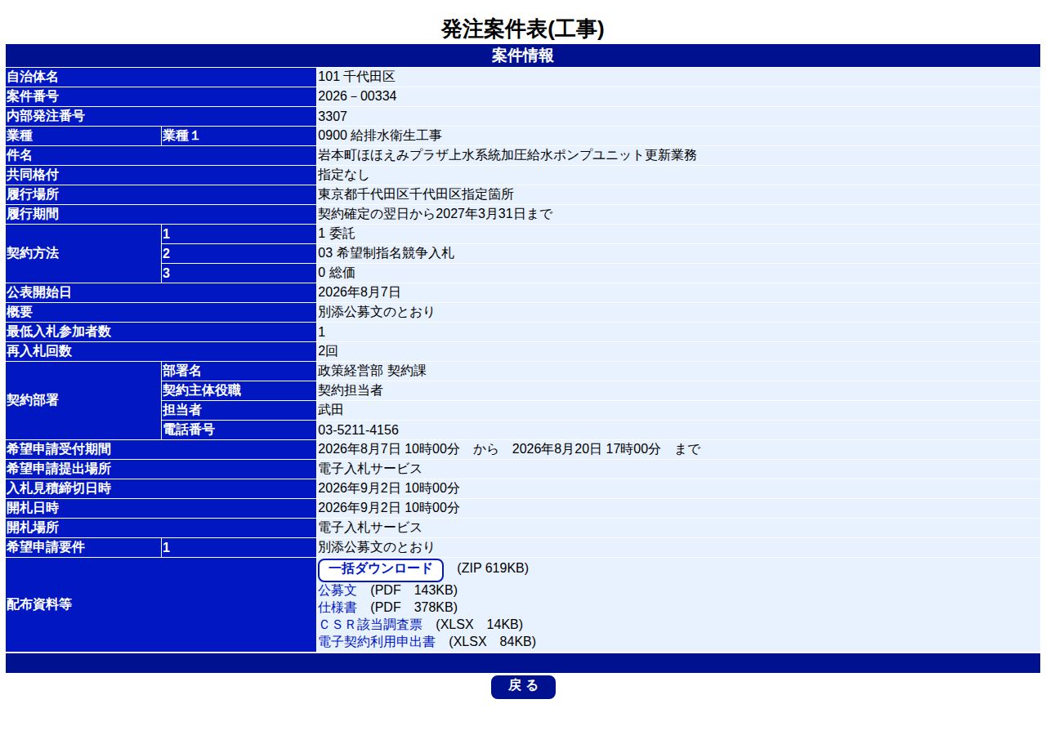Image resolution: width=1046 pixels, height=735 pixels.
Task: Click the 一括ダウンロード button
Action: (380, 570)
